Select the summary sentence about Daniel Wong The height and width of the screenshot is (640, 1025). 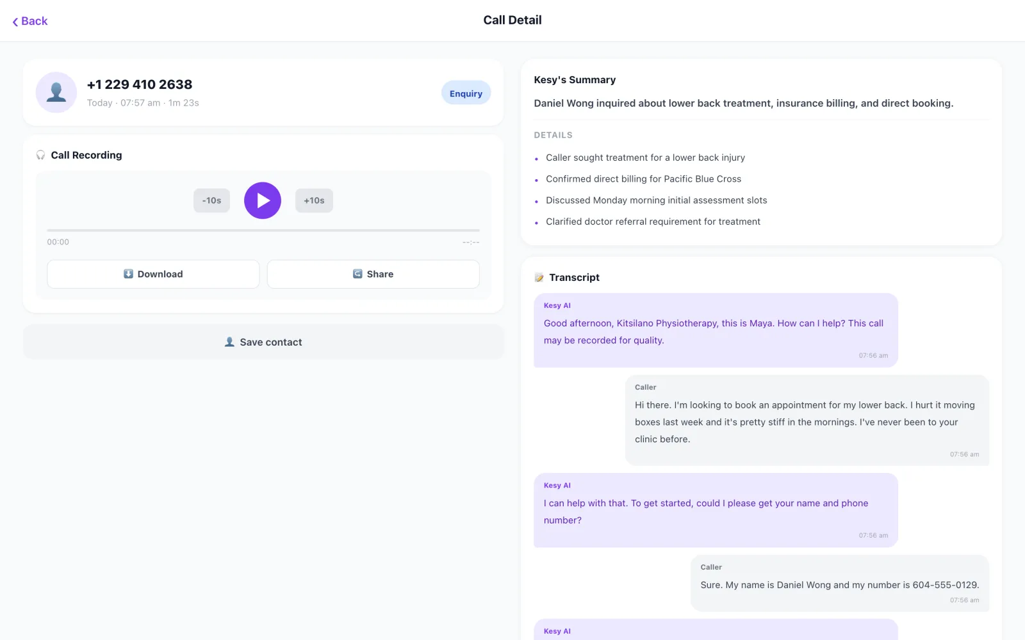(744, 103)
